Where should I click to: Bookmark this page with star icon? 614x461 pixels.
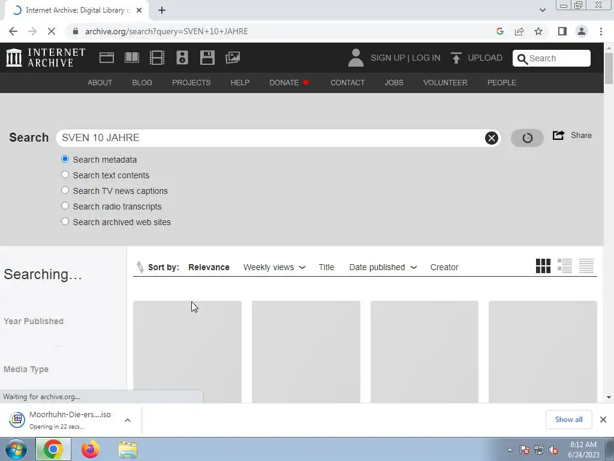[538, 31]
